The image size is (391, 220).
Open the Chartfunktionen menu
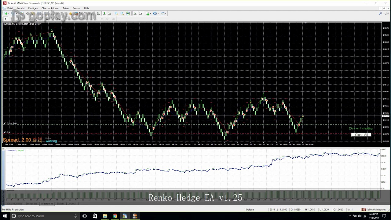point(50,8)
